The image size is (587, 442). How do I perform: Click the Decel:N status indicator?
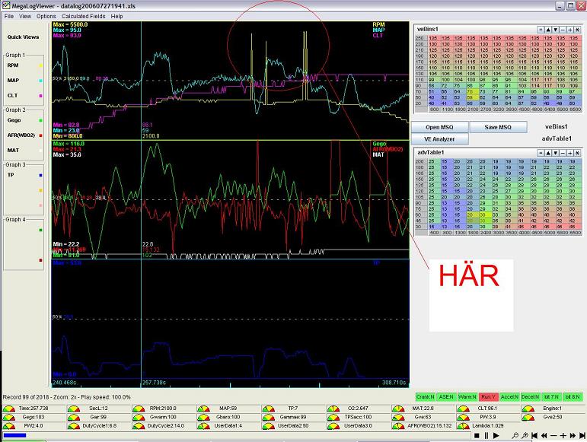(x=530, y=397)
